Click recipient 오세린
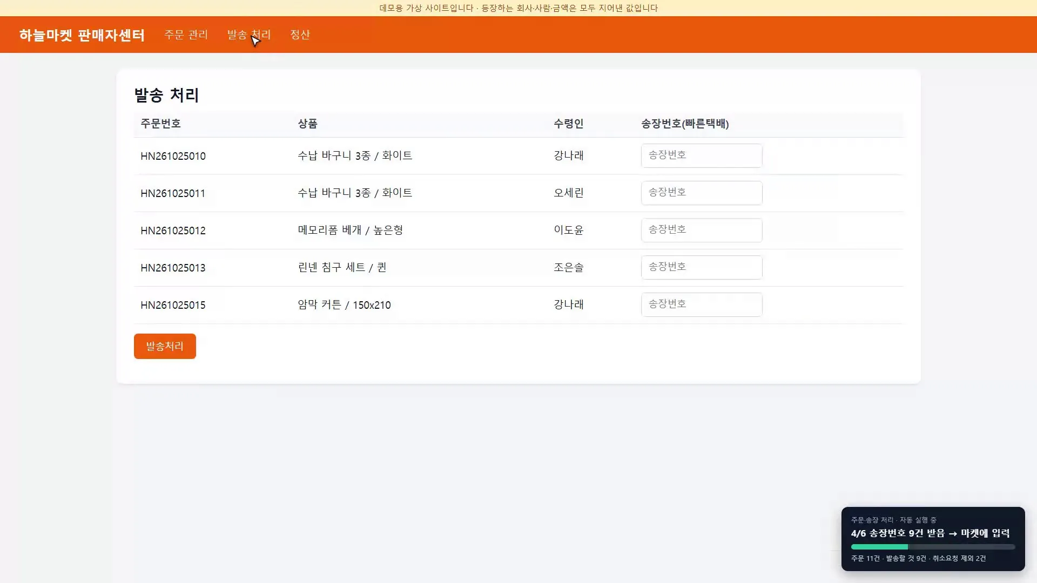The height and width of the screenshot is (583, 1037). (569, 193)
